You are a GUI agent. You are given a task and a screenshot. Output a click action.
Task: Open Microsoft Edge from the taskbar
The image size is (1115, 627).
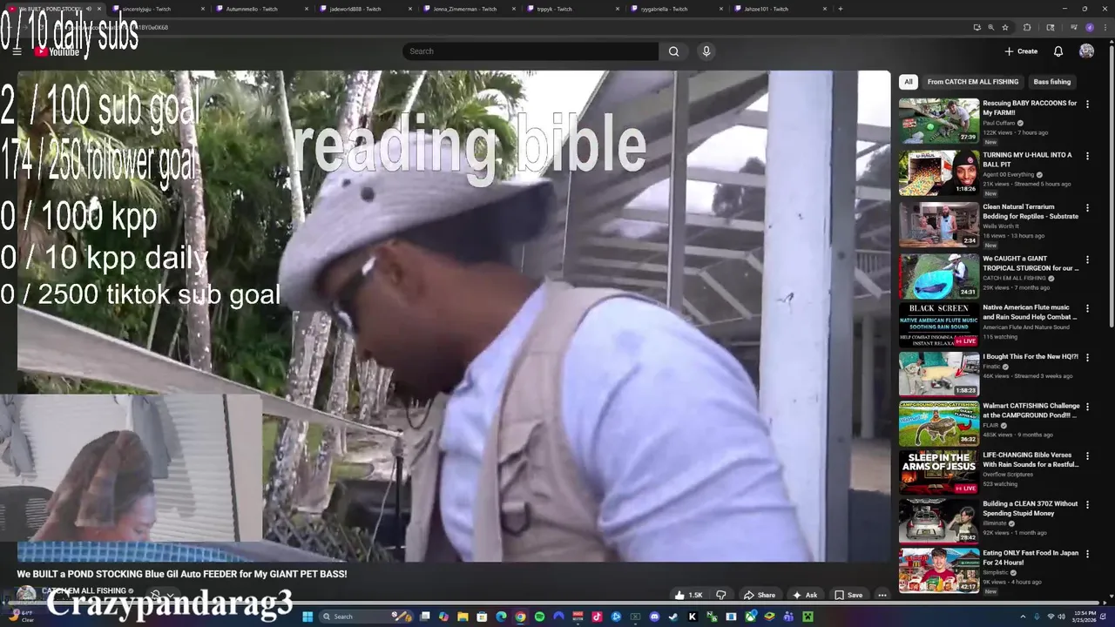point(501,617)
